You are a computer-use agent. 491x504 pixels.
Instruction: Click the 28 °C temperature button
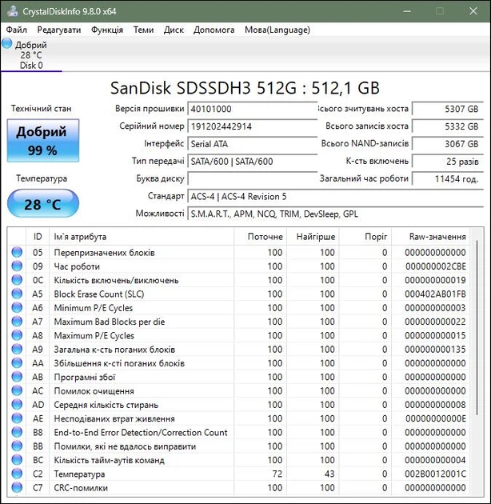click(43, 204)
